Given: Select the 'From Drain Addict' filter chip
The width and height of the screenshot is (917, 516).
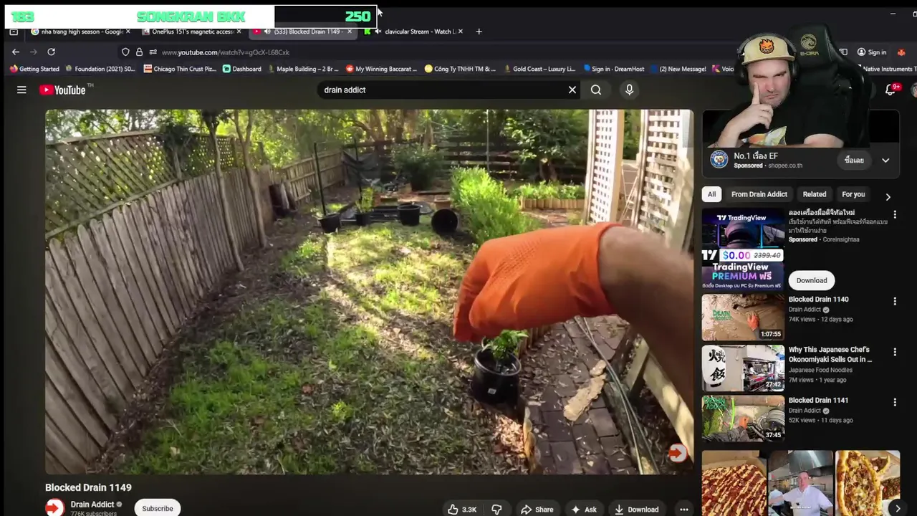Looking at the screenshot, I should pyautogui.click(x=759, y=194).
